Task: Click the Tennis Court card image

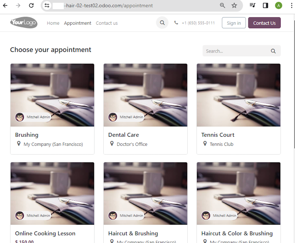Action: point(238,95)
